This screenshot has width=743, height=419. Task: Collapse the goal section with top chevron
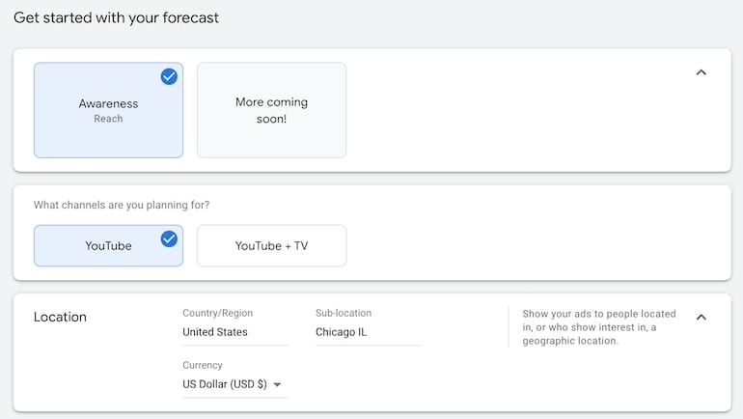tap(701, 72)
